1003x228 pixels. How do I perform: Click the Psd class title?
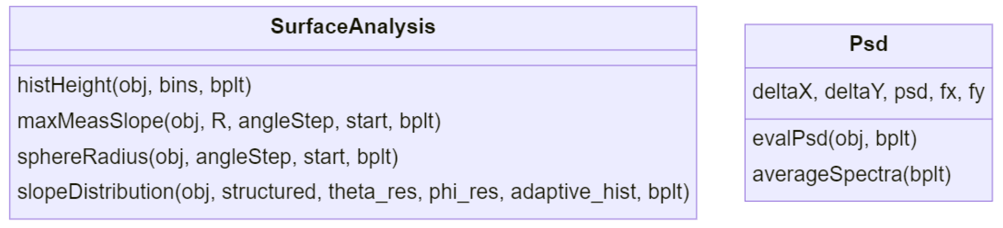click(x=868, y=44)
